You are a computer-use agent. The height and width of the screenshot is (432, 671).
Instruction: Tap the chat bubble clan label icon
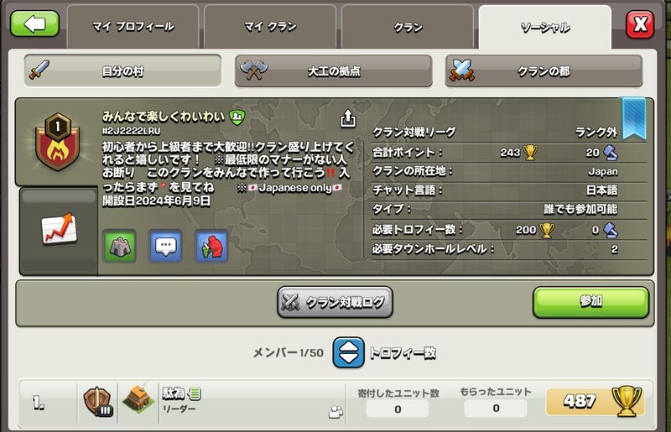(165, 246)
